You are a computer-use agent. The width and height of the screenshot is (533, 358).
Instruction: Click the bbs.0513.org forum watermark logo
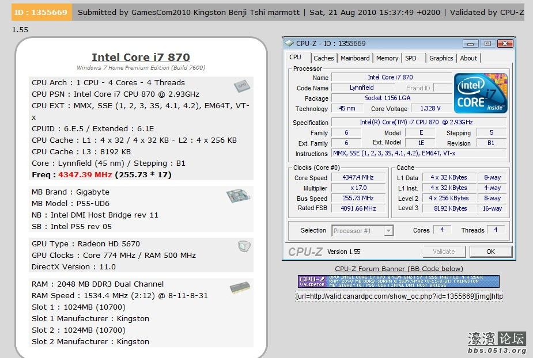[x=497, y=342]
